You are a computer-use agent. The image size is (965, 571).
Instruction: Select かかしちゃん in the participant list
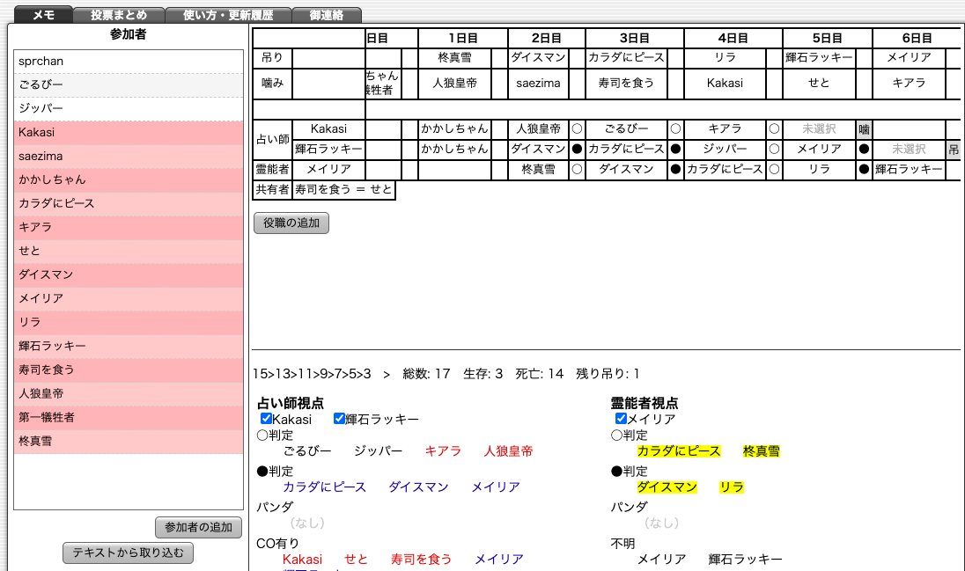[128, 179]
